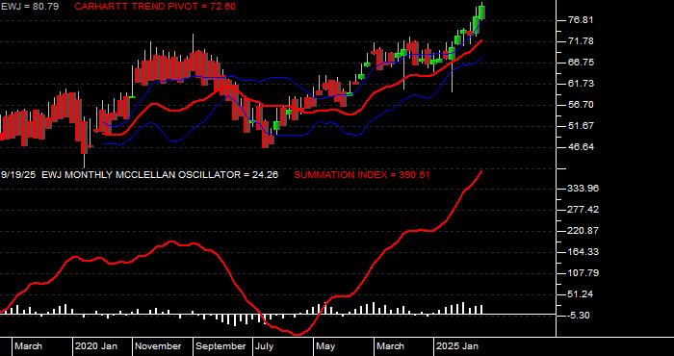This screenshot has width=674, height=356.
Task: Select the 76.81 price axis value
Action: [582, 20]
